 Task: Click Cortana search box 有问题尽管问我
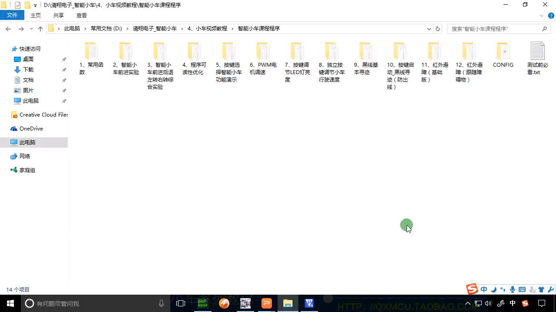[x=96, y=303]
